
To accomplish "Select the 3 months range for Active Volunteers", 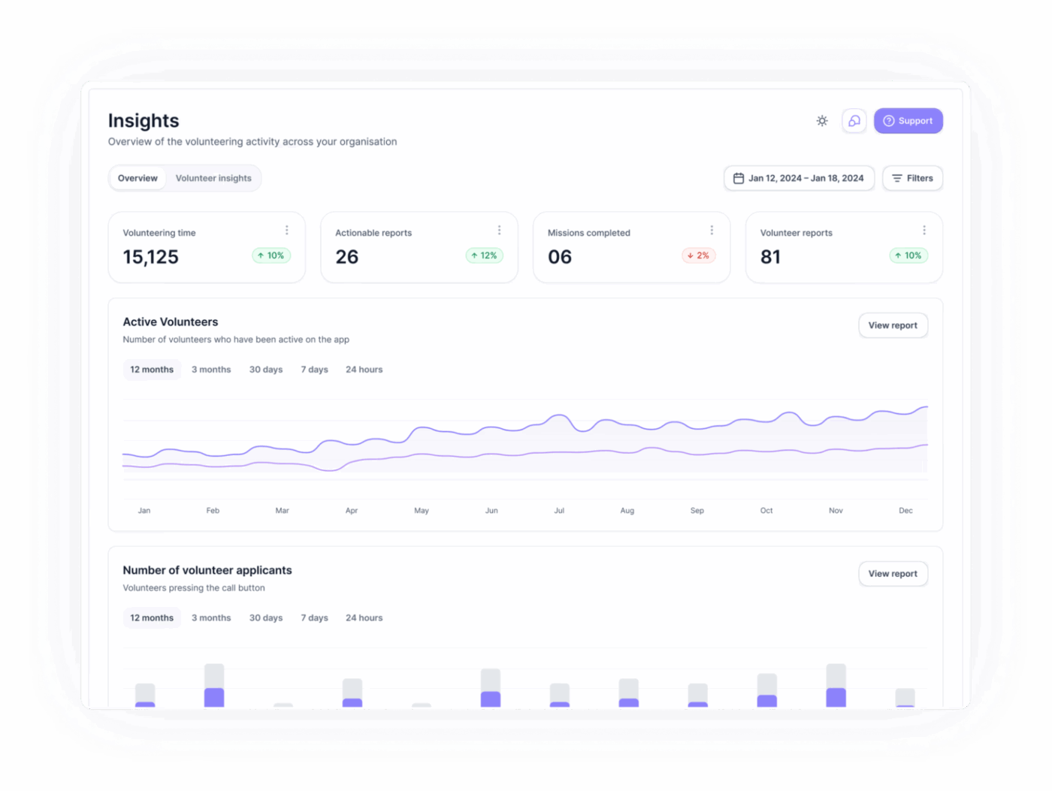I will point(211,369).
